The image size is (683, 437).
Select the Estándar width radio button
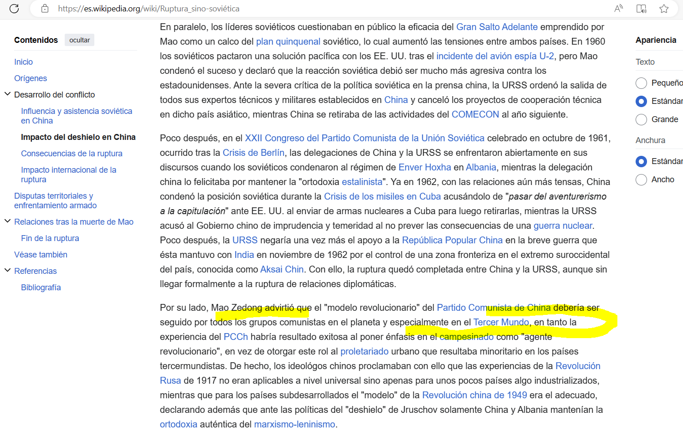(x=641, y=161)
